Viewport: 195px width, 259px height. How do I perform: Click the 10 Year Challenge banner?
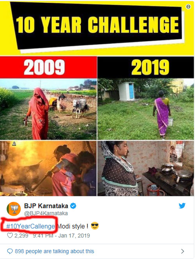click(97, 28)
